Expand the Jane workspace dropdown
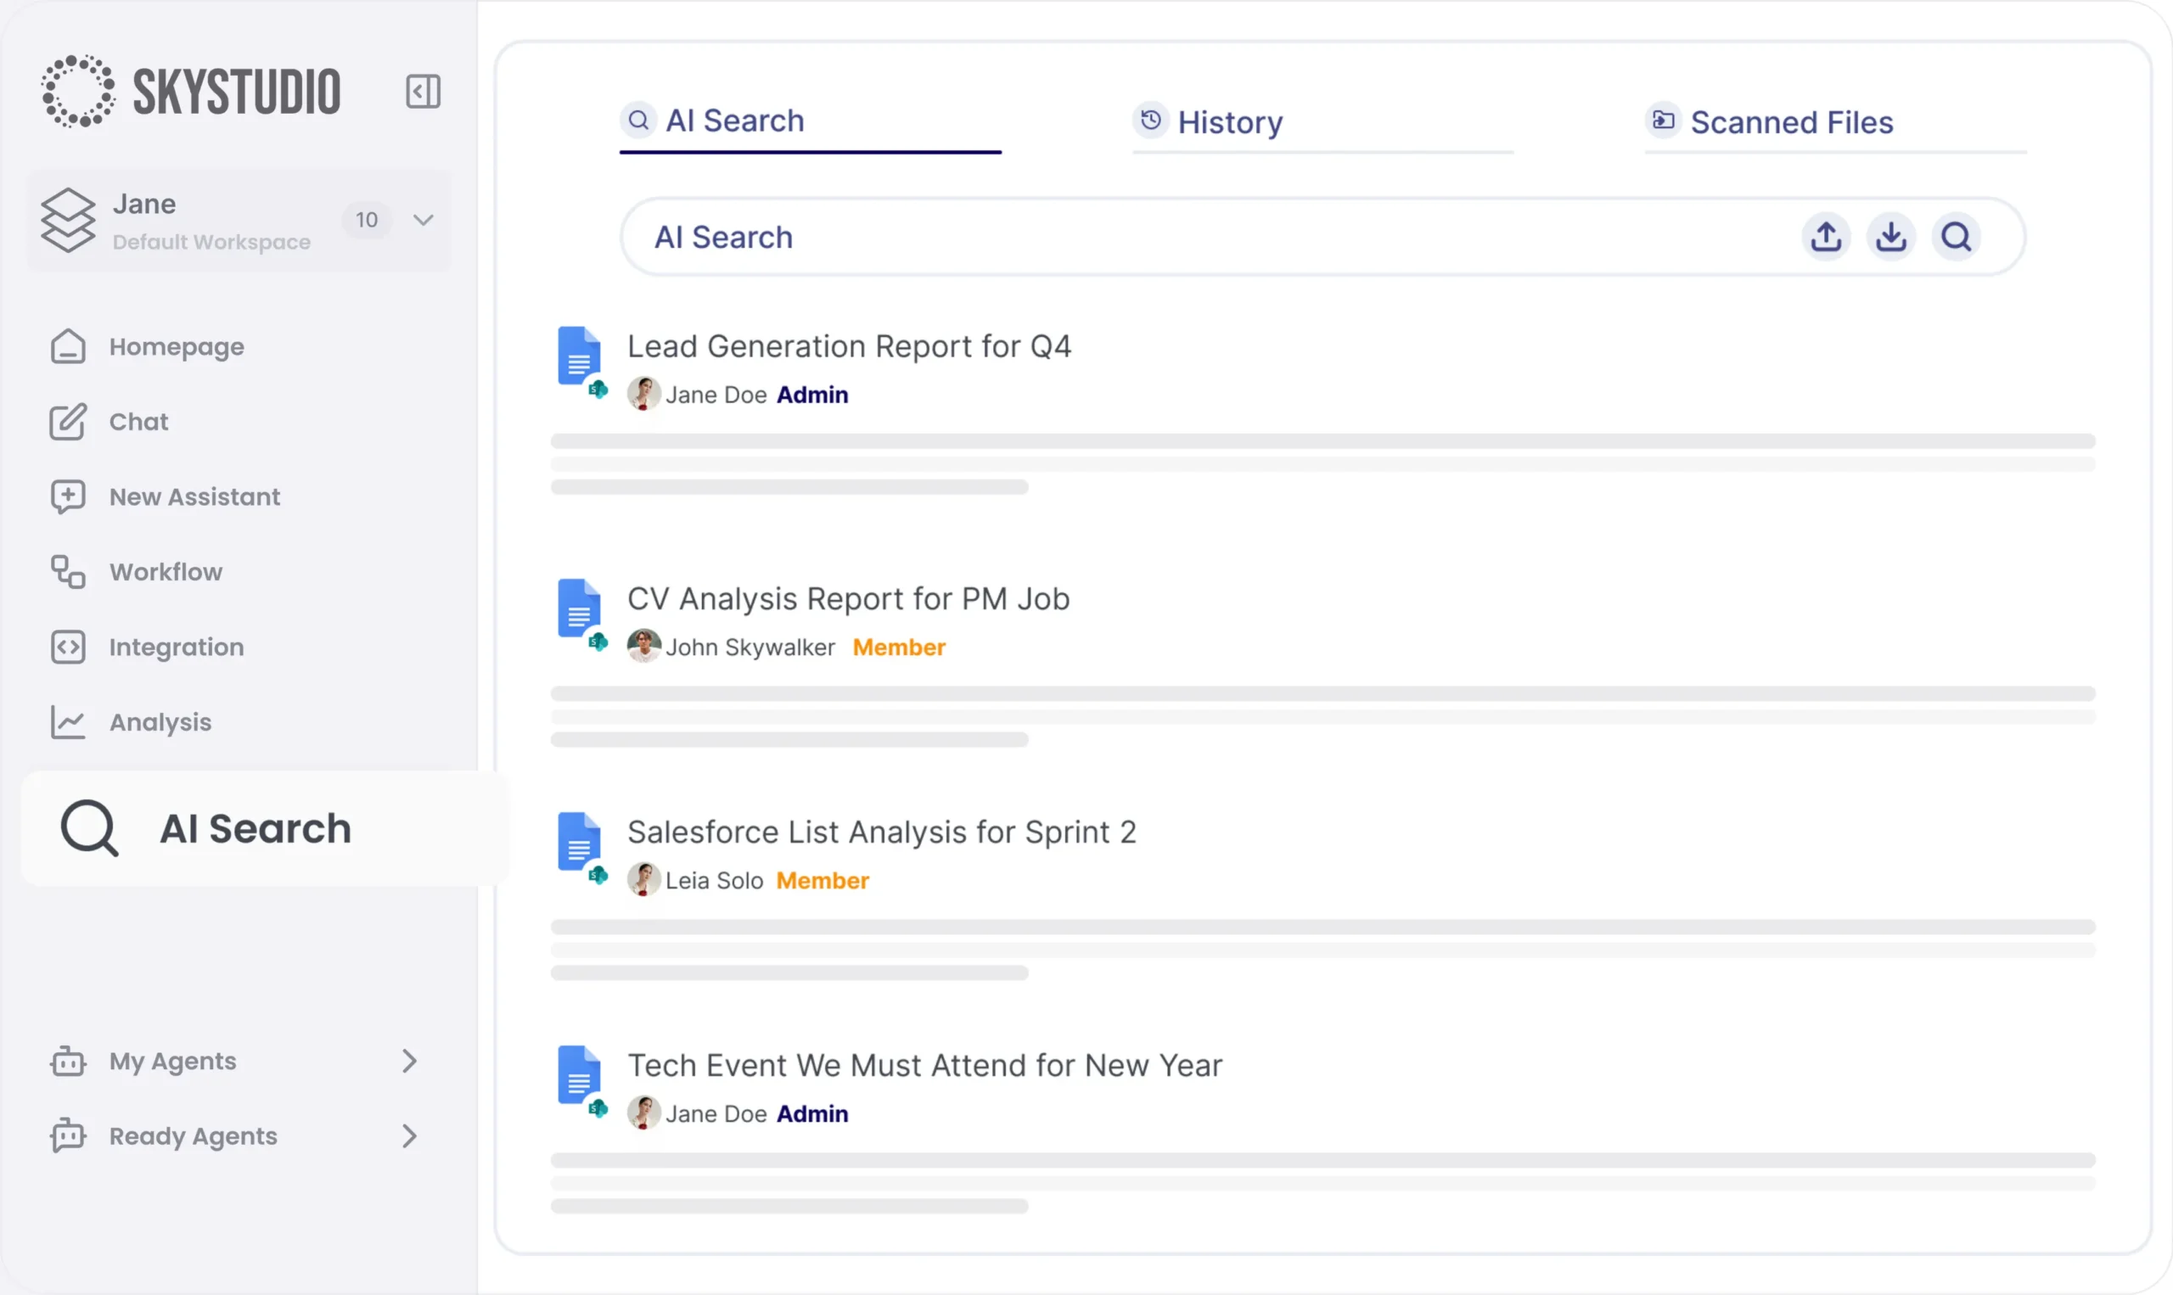The image size is (2173, 1295). click(x=424, y=220)
